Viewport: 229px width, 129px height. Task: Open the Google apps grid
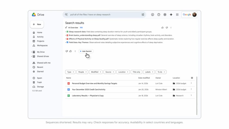(x=177, y=15)
